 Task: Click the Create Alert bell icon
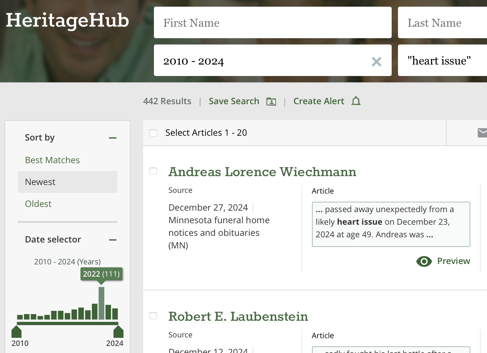click(356, 101)
